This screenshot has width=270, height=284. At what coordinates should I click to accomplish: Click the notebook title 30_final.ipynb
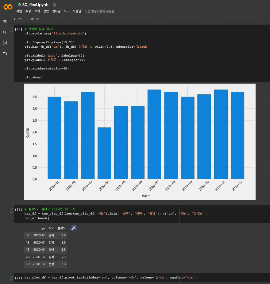coord(36,5)
